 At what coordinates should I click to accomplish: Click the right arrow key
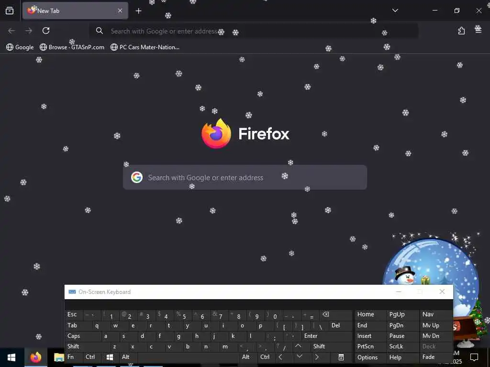[317, 357]
